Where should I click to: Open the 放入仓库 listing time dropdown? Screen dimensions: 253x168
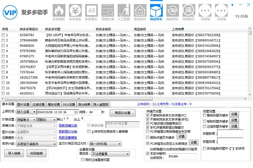pyautogui.click(x=26, y=112)
